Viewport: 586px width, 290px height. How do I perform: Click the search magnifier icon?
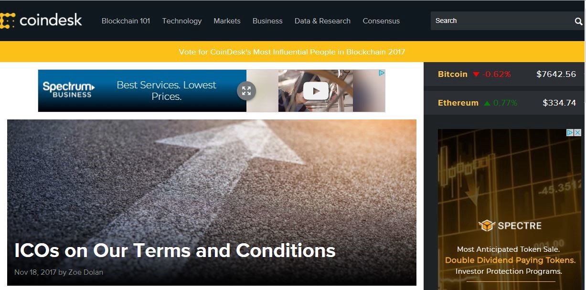(x=578, y=21)
